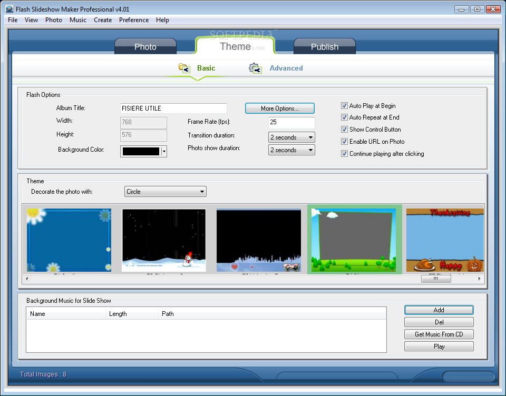Screen dimensions: 506x396
Task: Click the theme list scrollbar thumb
Action: 436,279
